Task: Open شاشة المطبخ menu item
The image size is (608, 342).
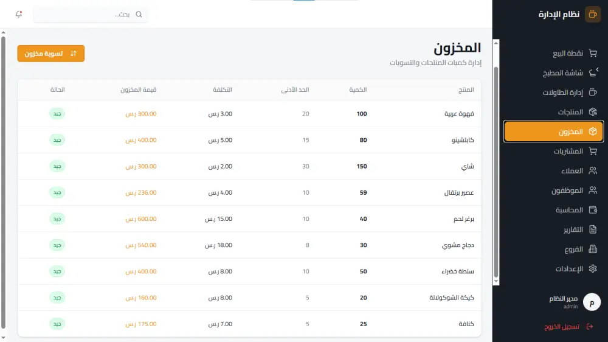Action: (x=553, y=72)
